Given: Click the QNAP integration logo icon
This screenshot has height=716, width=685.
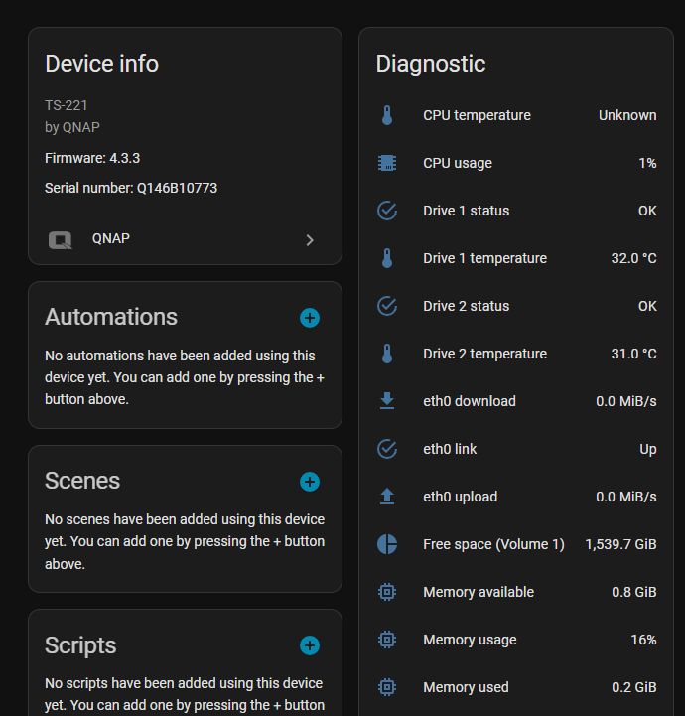Looking at the screenshot, I should pos(61,239).
